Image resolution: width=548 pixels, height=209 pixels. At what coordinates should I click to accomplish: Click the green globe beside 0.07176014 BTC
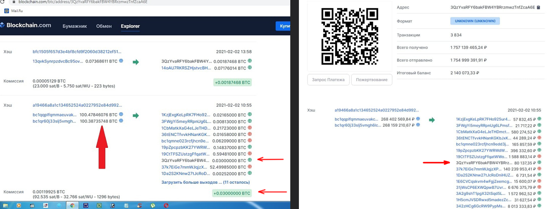[x=250, y=68]
